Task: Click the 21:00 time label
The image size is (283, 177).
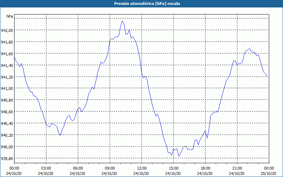Action: (237, 169)
